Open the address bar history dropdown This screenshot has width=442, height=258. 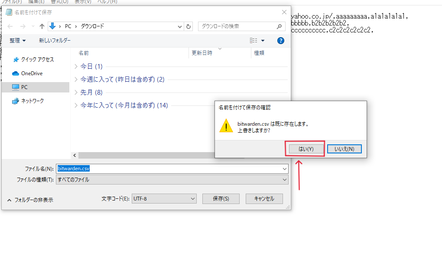pos(179,26)
